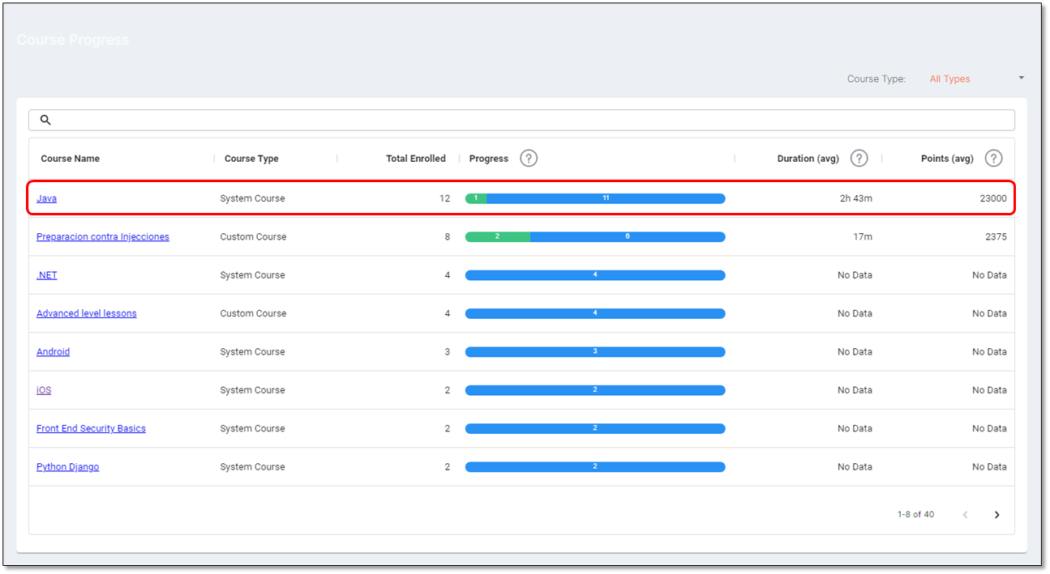The width and height of the screenshot is (1050, 574).
Task: Open the Progress column help icon
Action: pos(529,158)
